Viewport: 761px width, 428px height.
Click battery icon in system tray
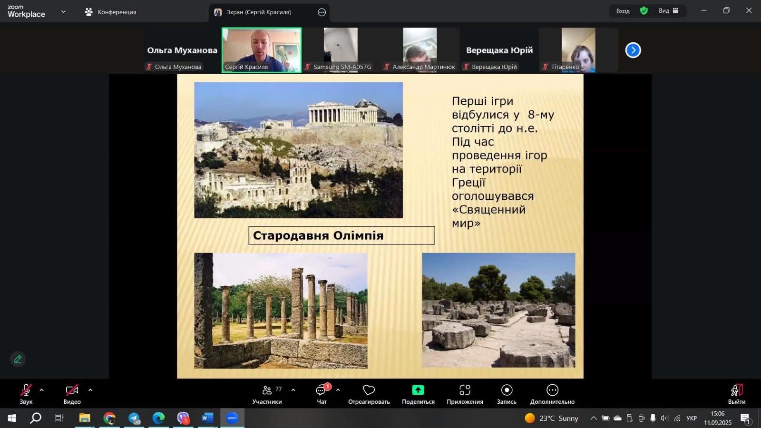(605, 418)
